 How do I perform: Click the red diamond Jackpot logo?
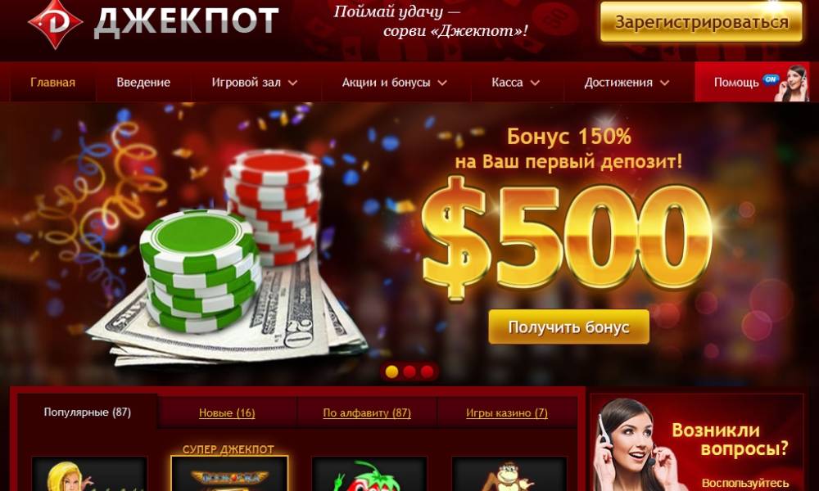[x=56, y=23]
